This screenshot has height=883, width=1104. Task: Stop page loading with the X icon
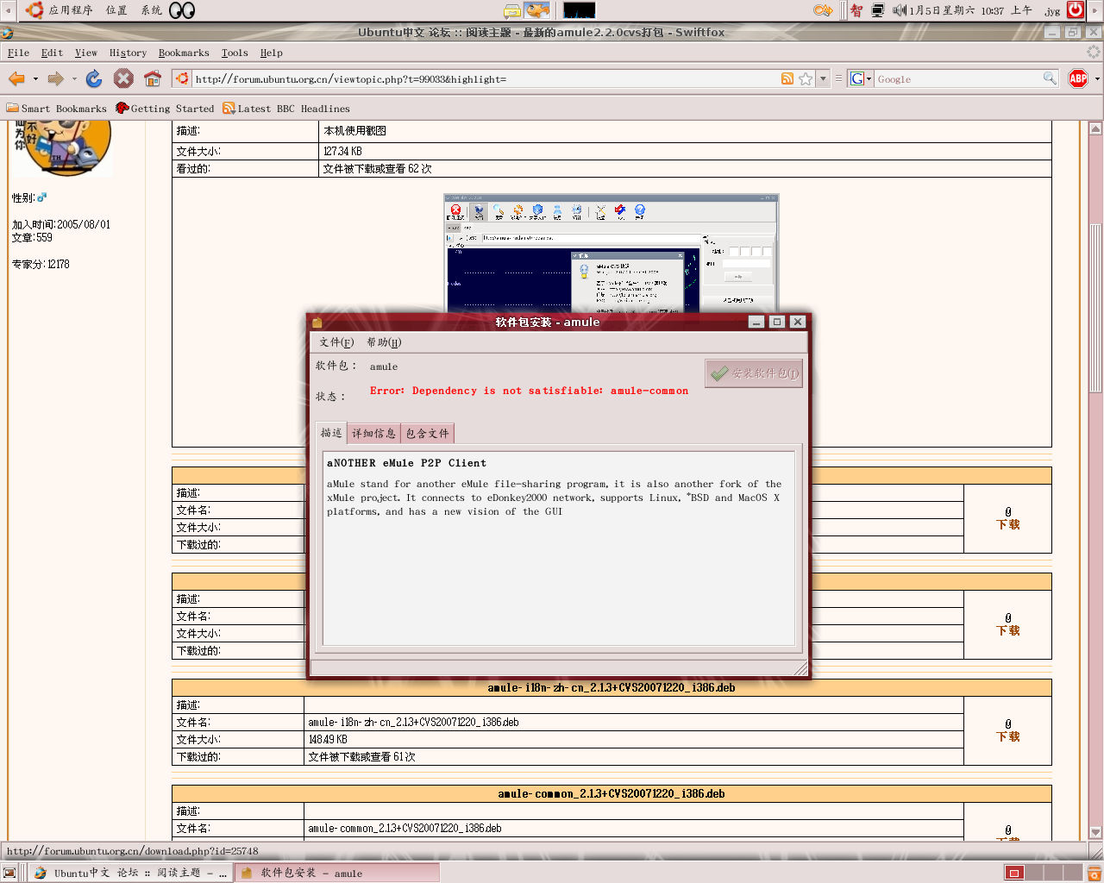123,79
